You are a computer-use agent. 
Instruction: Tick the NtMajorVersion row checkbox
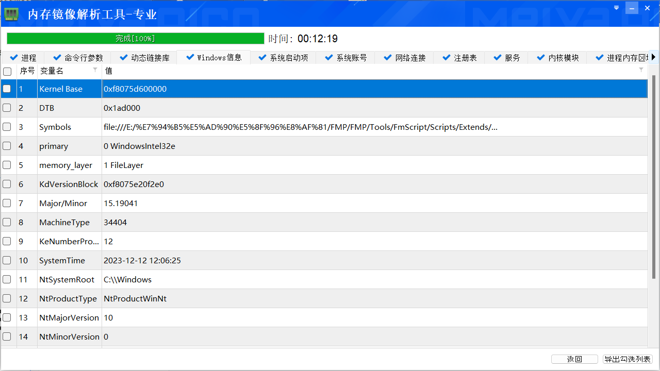coord(7,317)
